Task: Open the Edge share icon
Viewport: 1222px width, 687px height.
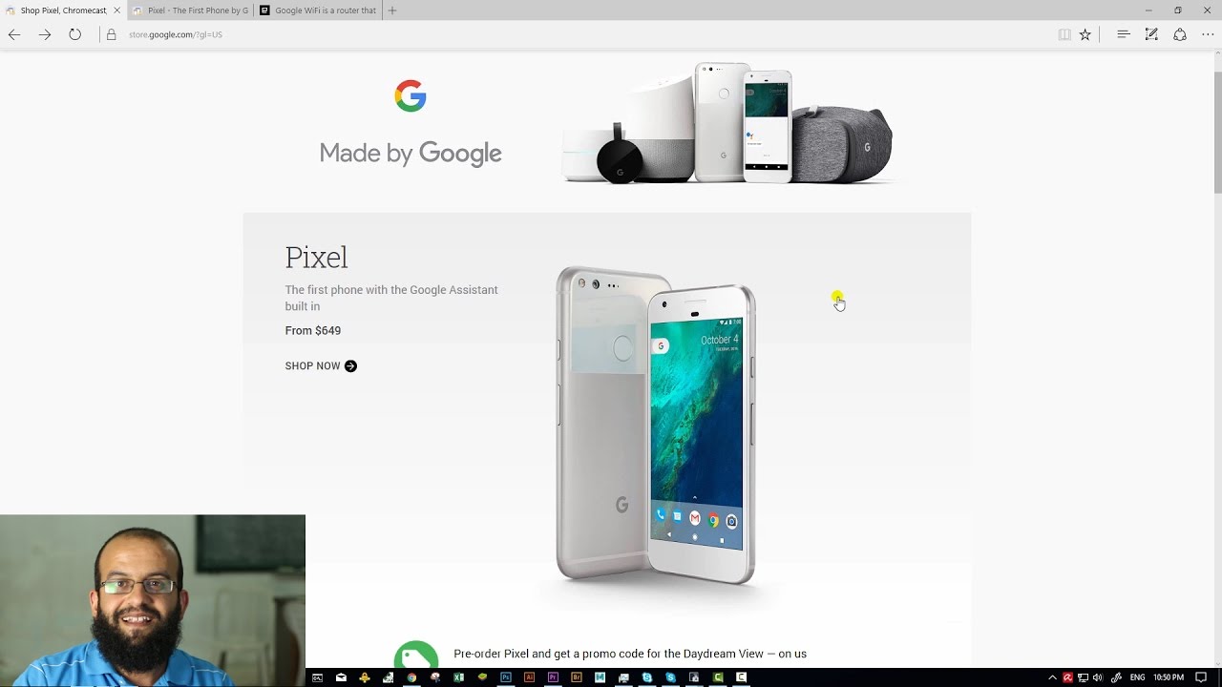Action: (x=1180, y=34)
